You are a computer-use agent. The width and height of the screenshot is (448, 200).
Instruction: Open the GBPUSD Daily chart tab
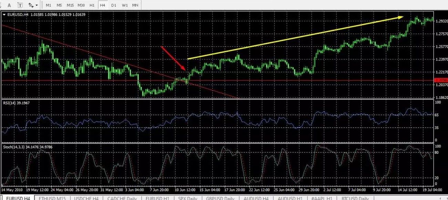tap(220, 198)
